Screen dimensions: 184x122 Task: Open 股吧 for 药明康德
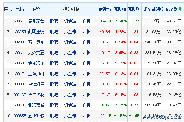[54, 32]
